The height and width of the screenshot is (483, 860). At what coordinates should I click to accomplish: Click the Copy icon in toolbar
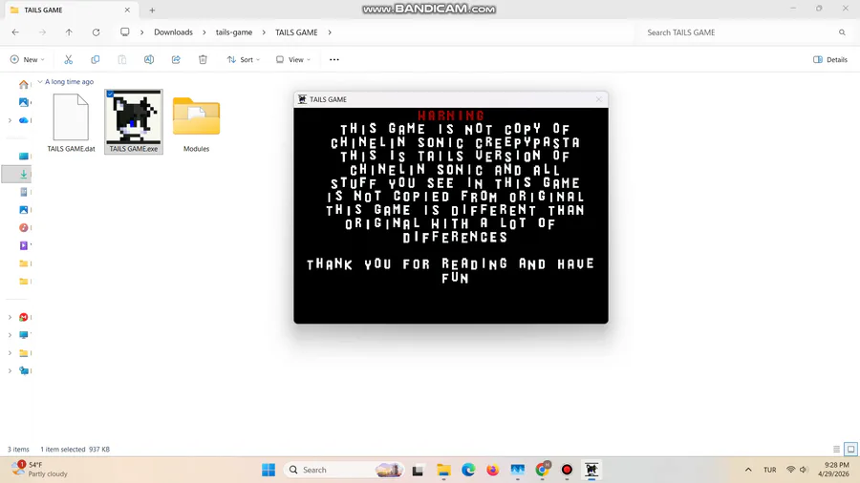point(95,60)
